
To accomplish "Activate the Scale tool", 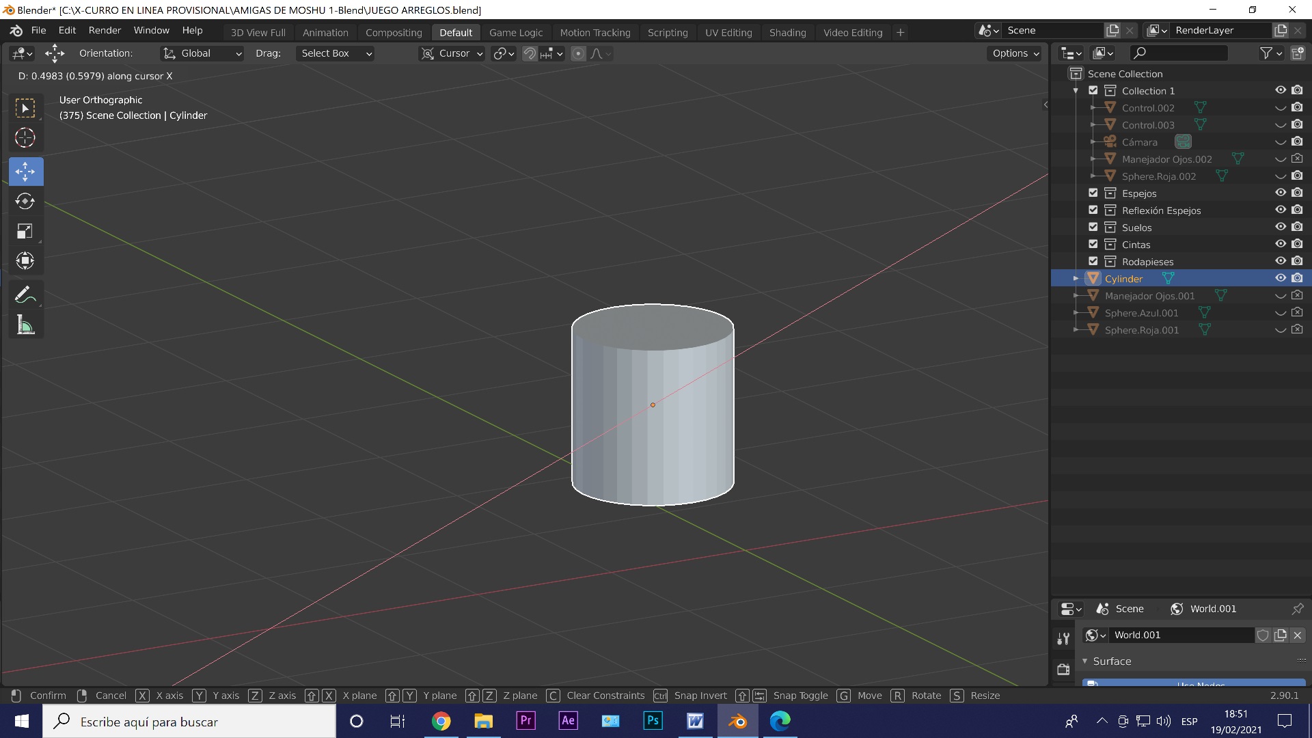I will click(25, 231).
